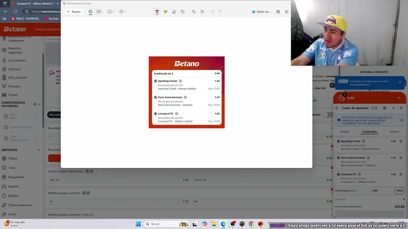
Task: Remove the Liverpool FC bet
Action: click(x=401, y=174)
